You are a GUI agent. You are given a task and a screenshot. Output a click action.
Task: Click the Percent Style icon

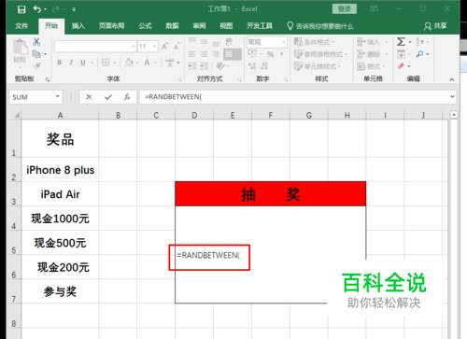pos(270,54)
